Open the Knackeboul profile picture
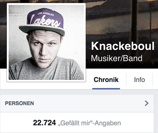Image resolution: width=158 pixels, height=133 pixels. [x=46, y=42]
